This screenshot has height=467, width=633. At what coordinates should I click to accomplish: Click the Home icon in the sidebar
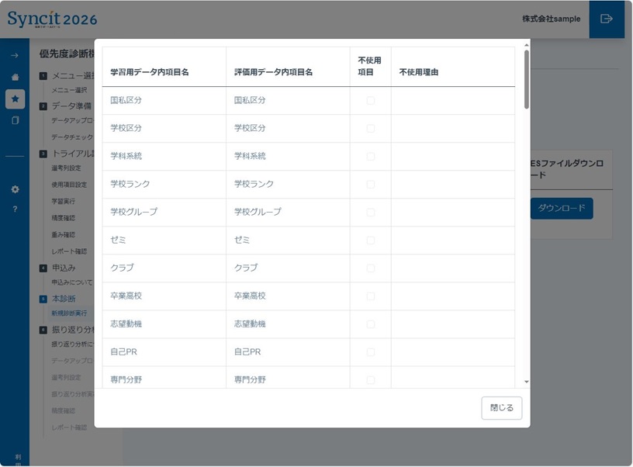pos(14,77)
